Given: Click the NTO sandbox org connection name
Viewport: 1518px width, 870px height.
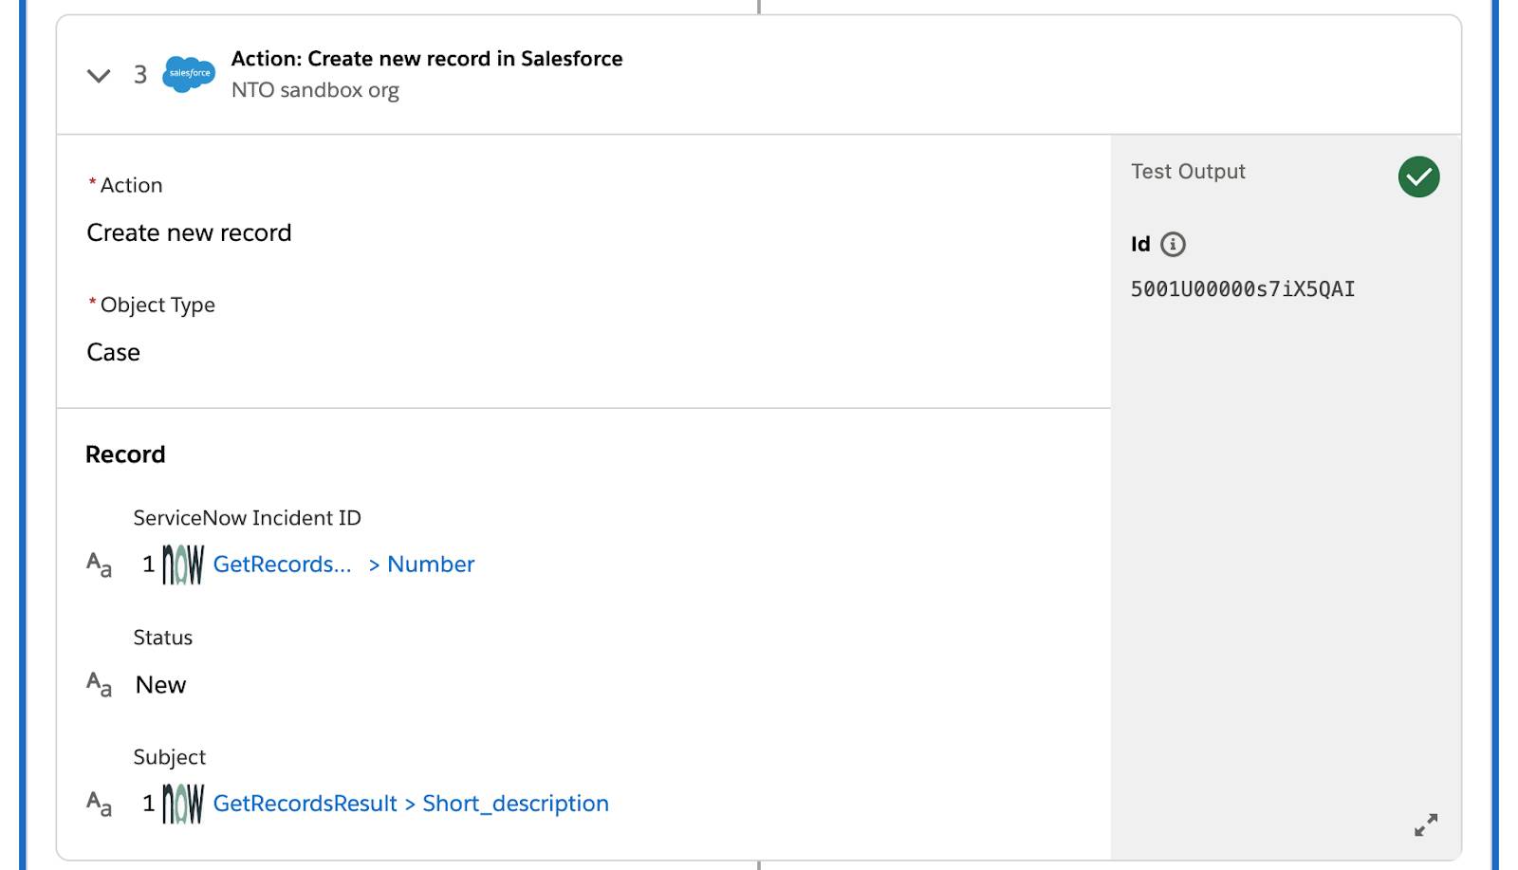Looking at the screenshot, I should [x=315, y=90].
